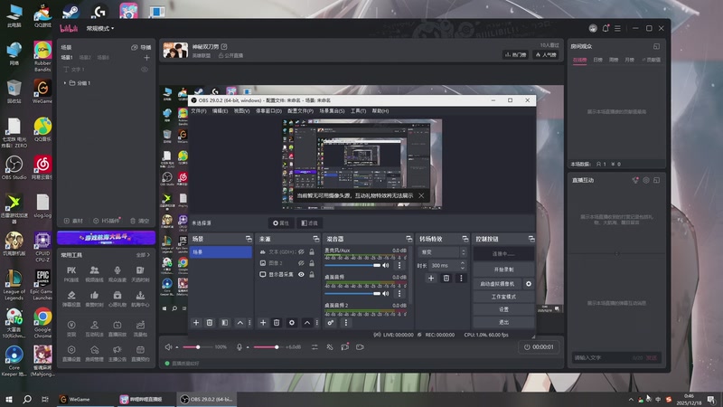The height and width of the screenshot is (407, 723).
Task: Click 工作室模式 button in OBS
Action: [x=503, y=297]
